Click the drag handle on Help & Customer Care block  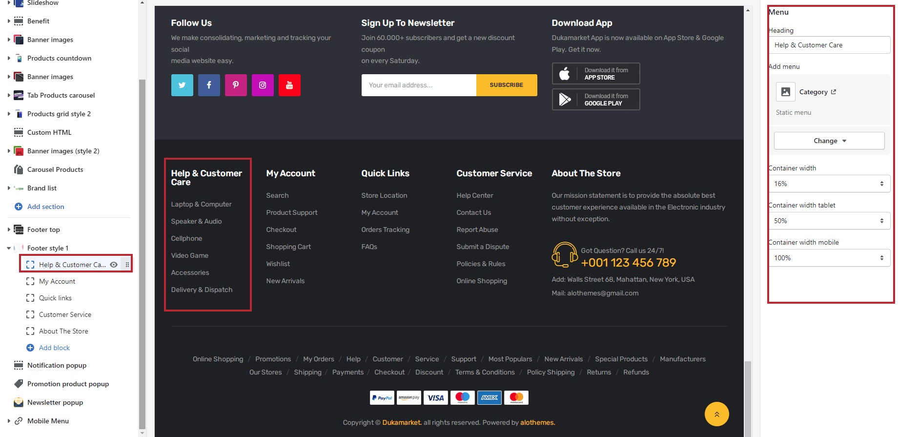[x=127, y=265]
